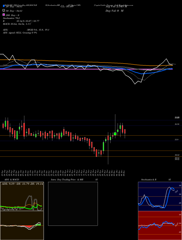The width and height of the screenshot is (182, 240).
Task: Click the white 50 Day legend swatch
Action: point(4,11)
